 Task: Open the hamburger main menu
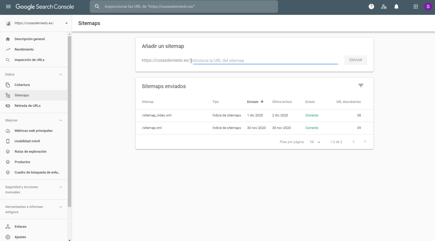tap(8, 7)
